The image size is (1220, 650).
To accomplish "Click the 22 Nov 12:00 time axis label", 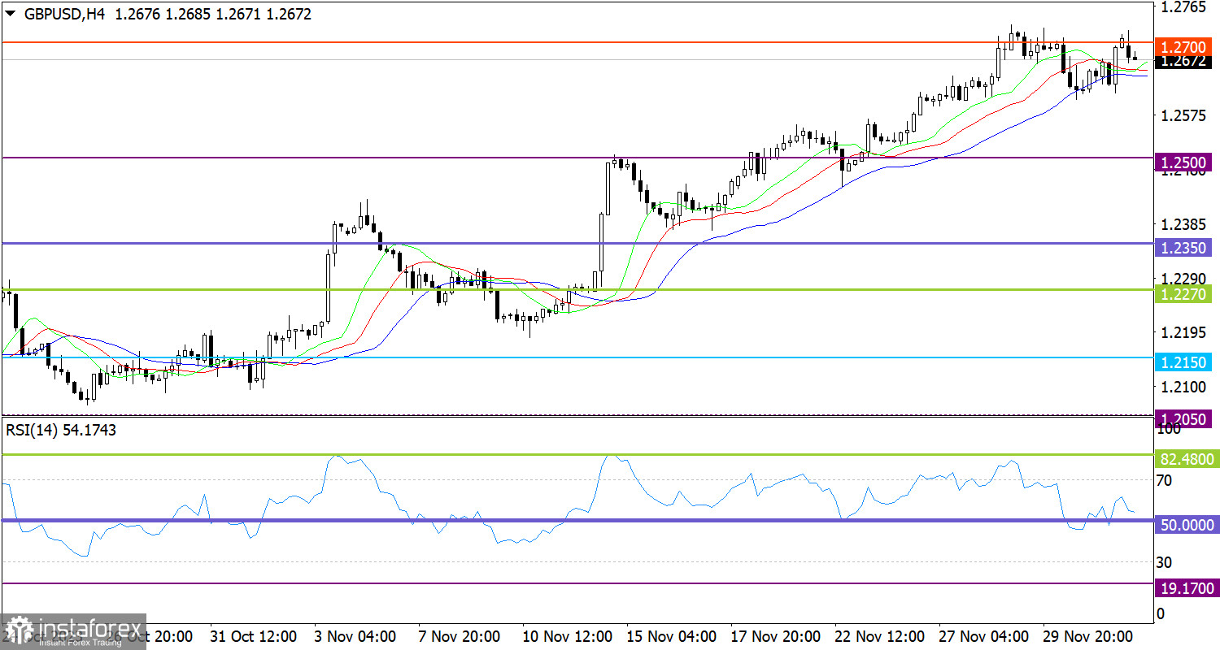I will click(x=880, y=635).
